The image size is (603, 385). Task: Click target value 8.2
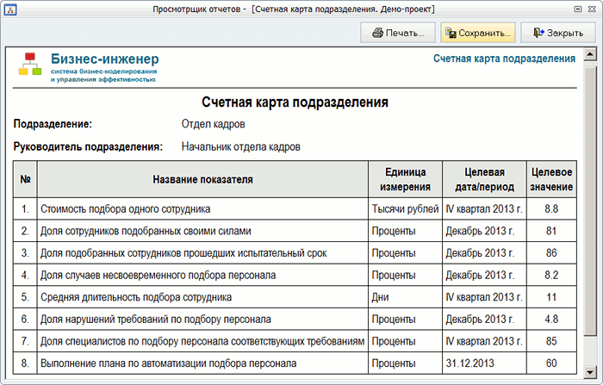551,275
